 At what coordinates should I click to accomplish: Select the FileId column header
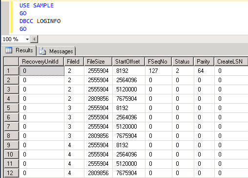(x=74, y=62)
